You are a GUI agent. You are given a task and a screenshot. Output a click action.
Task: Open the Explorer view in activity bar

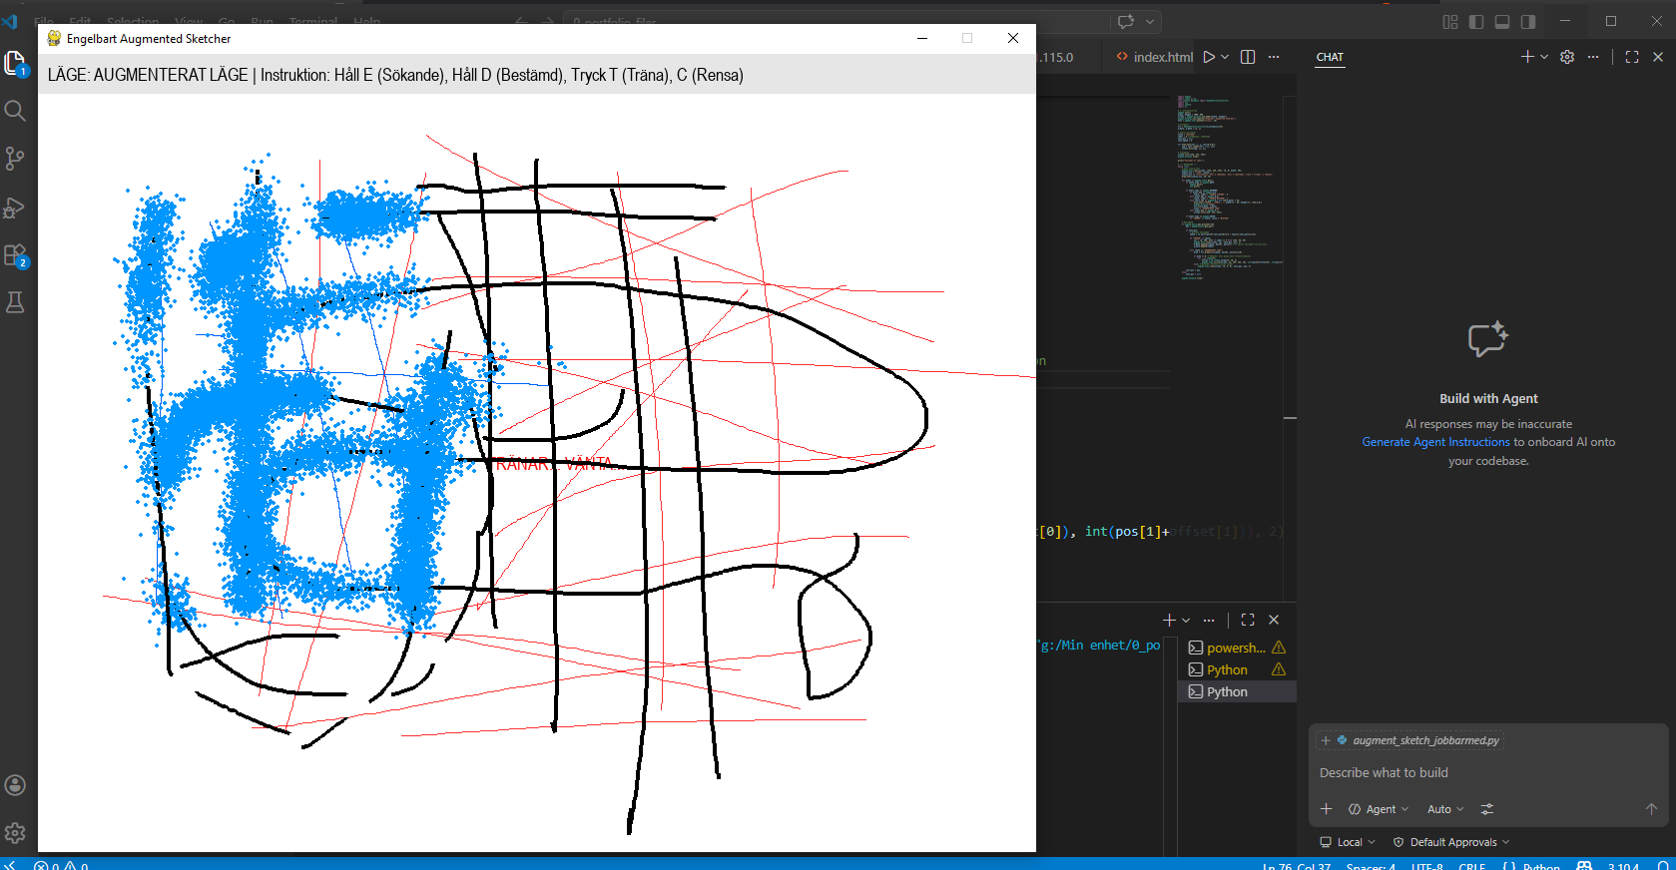[x=15, y=64]
